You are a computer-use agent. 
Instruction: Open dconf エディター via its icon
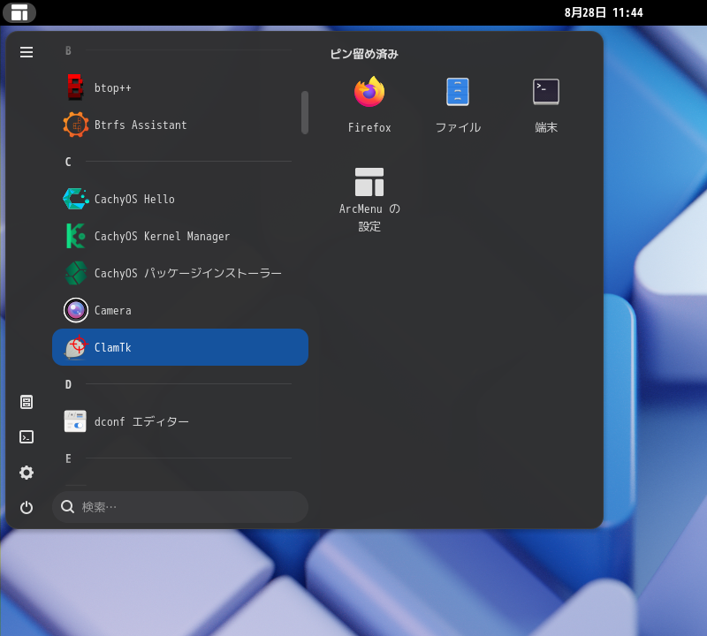tap(75, 421)
